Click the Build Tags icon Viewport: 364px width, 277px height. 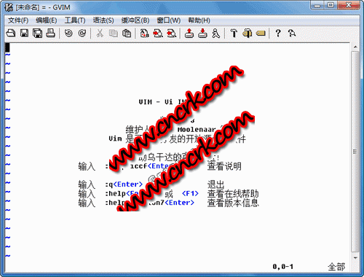point(248,33)
